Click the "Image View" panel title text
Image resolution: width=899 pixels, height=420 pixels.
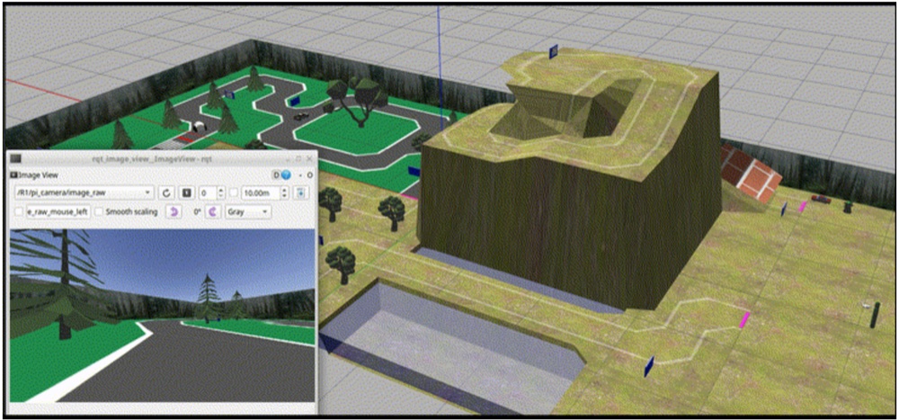tap(38, 174)
